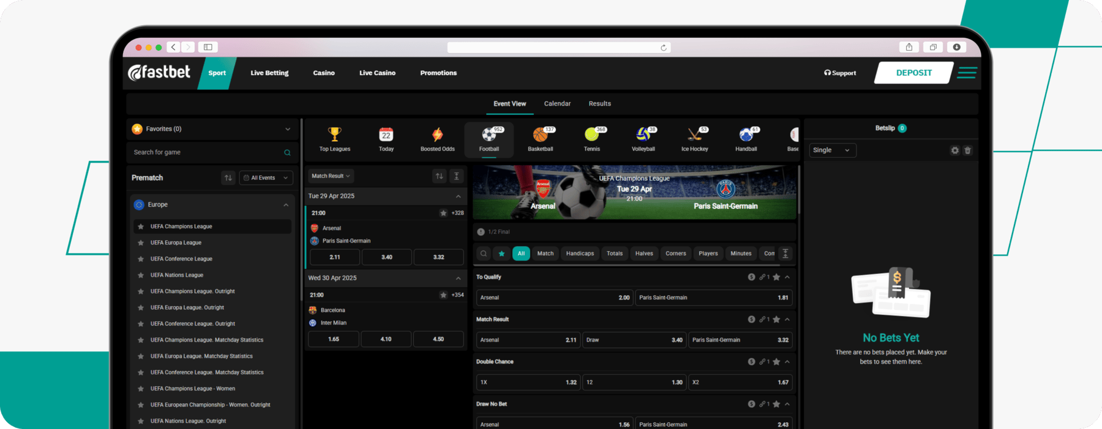Image resolution: width=1102 pixels, height=429 pixels.
Task: Select the Tennis sport icon
Action: tap(591, 134)
